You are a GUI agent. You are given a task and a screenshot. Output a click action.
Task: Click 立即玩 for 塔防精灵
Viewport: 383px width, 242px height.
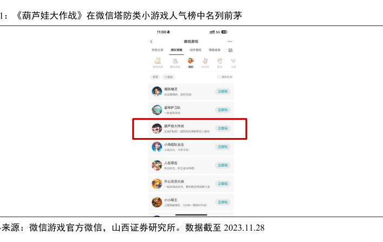click(x=223, y=91)
